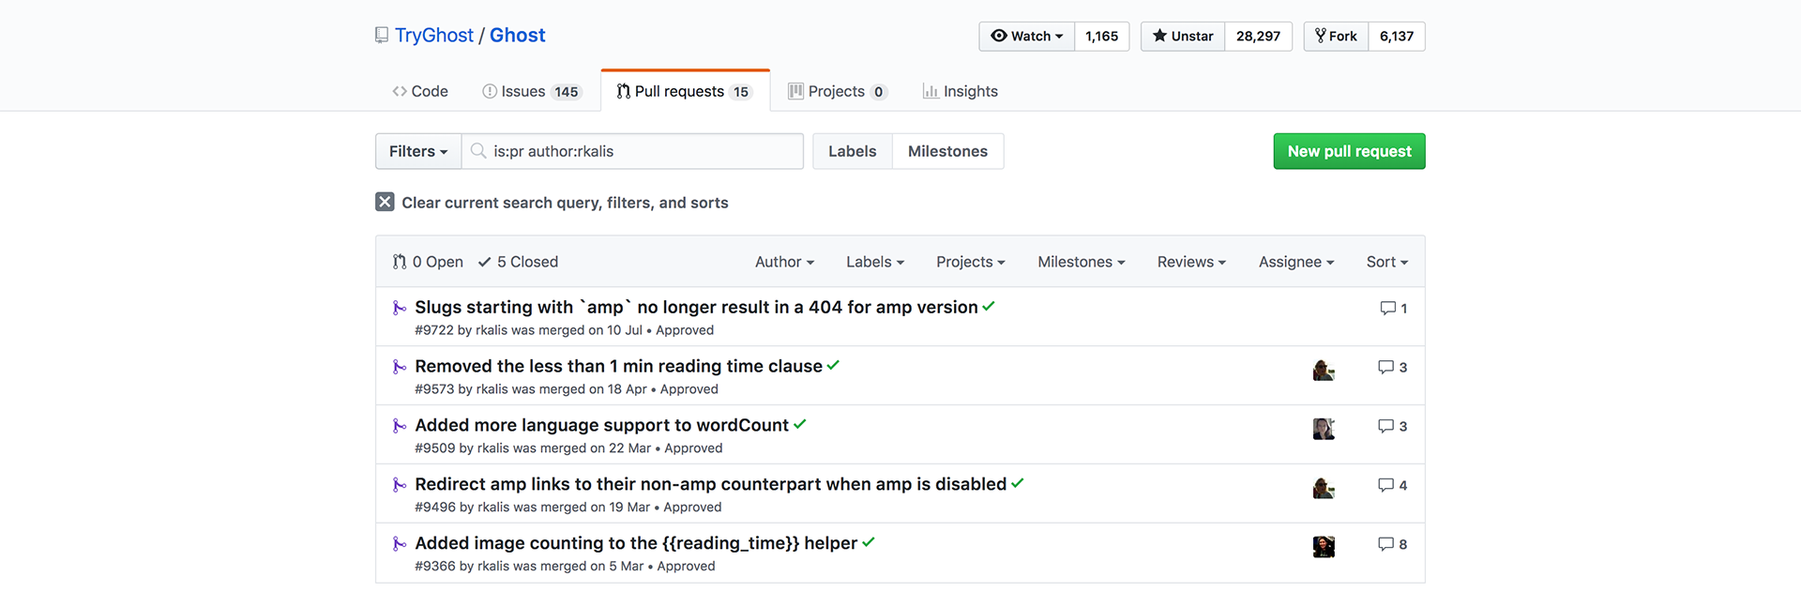Click the Milestones button next to search
The image size is (1801, 592).
pos(947,151)
